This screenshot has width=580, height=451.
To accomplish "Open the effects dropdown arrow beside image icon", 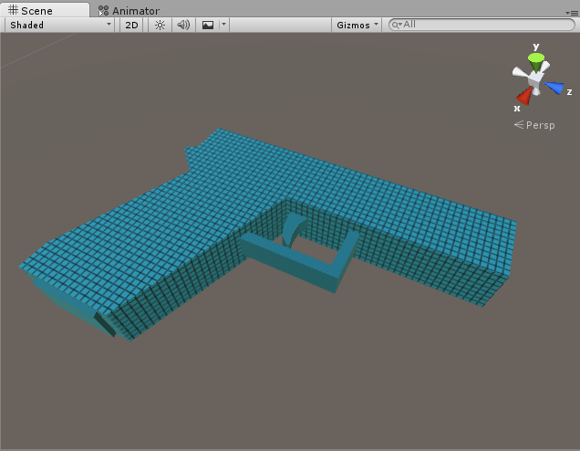I will tap(223, 25).
